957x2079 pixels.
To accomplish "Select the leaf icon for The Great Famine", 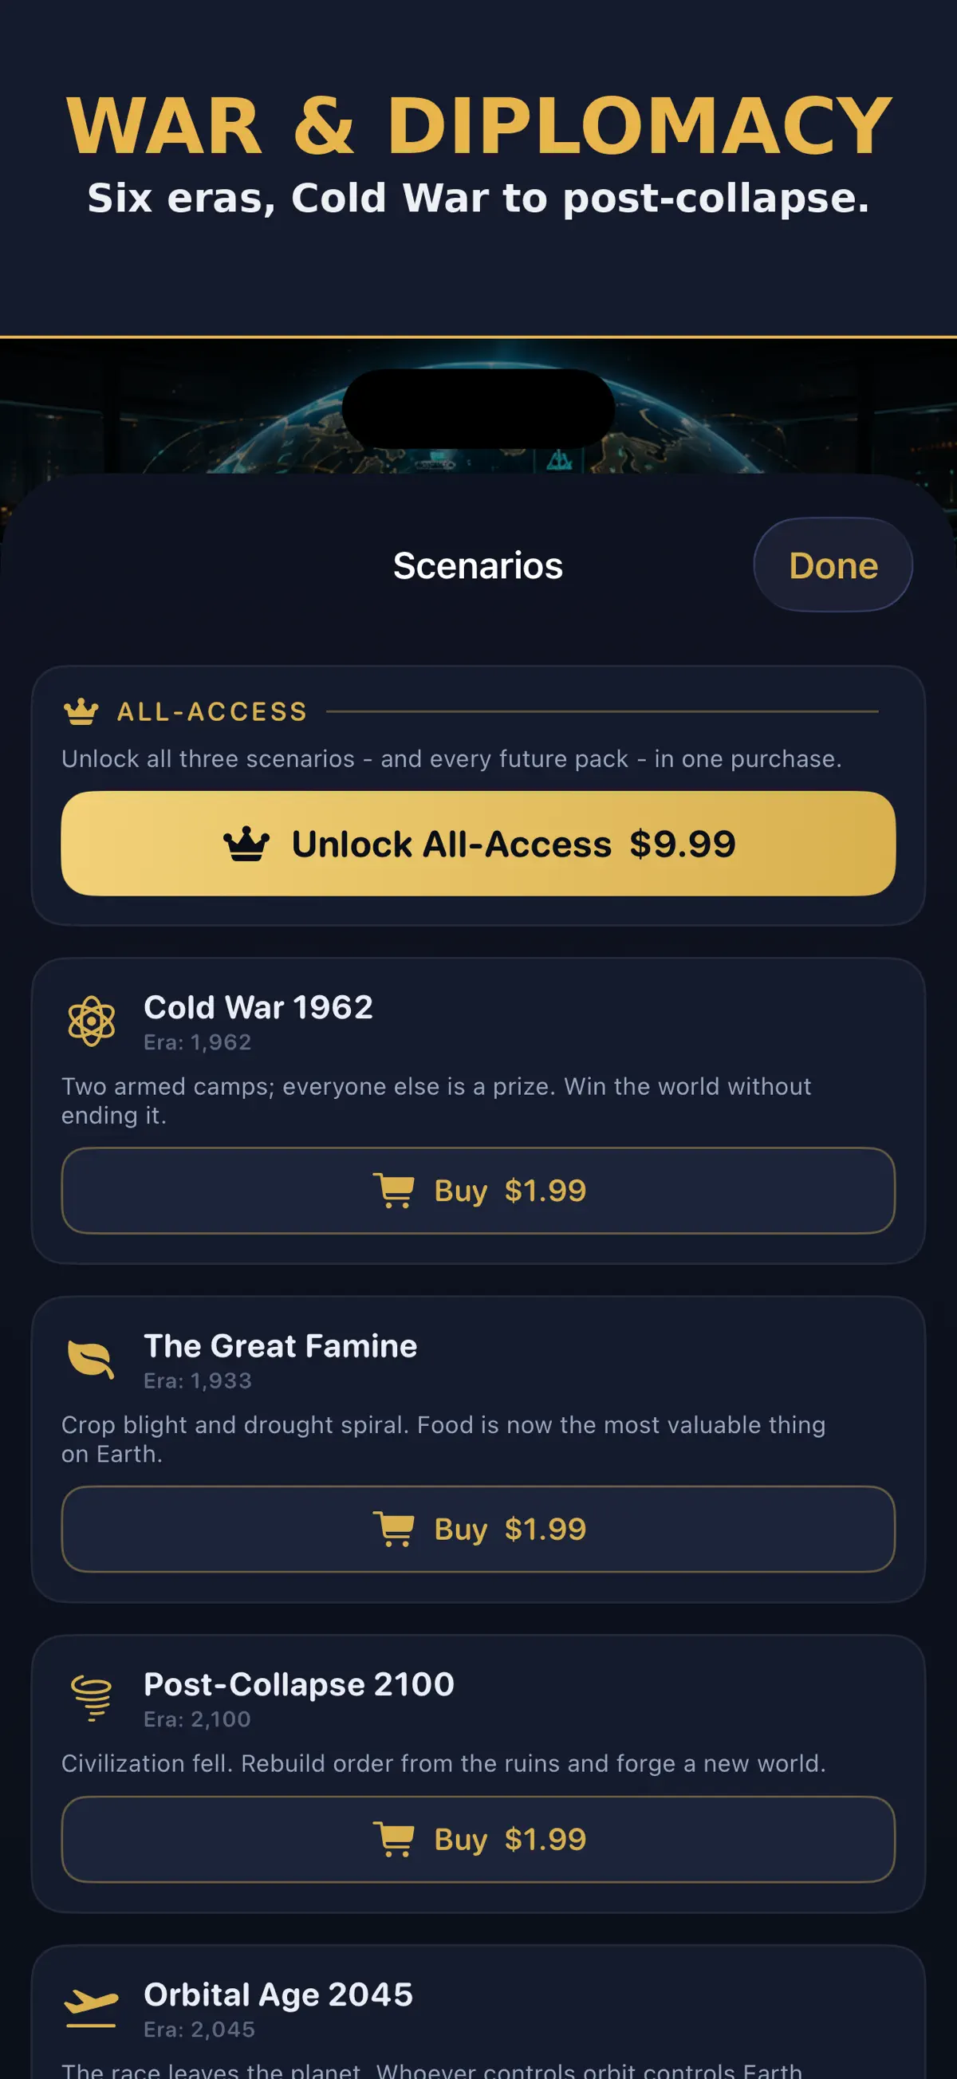I will (91, 1359).
